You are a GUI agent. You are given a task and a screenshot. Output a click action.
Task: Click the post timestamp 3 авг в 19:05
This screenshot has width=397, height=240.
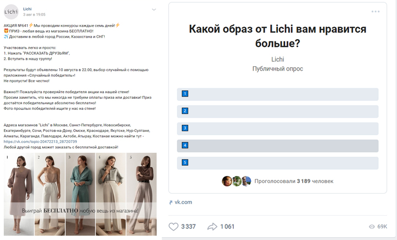click(x=34, y=15)
